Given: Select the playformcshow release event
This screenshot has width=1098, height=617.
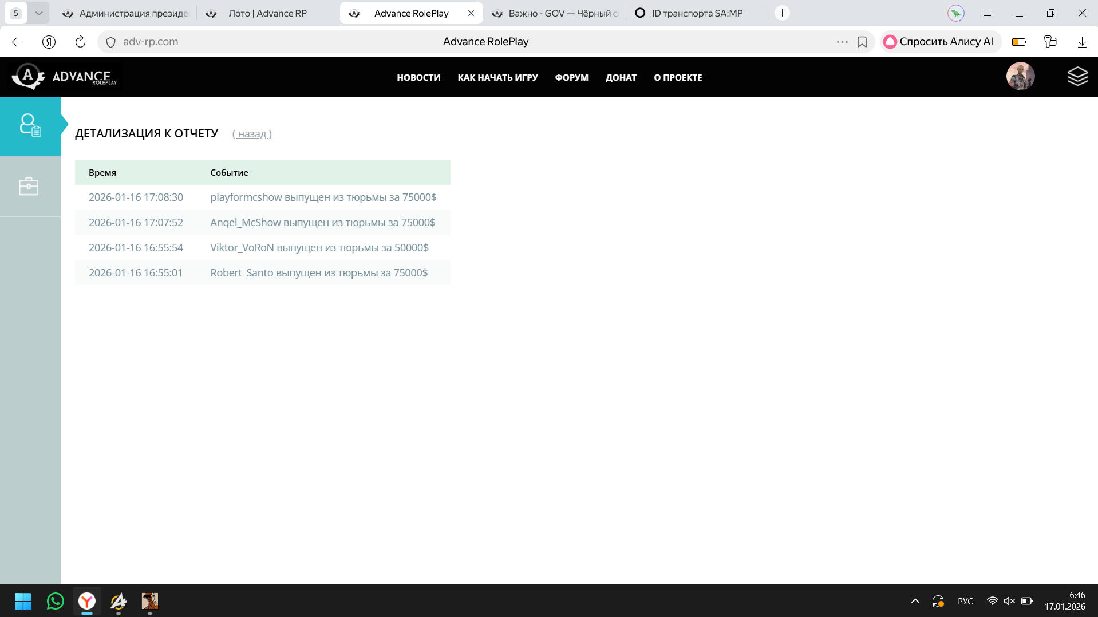Looking at the screenshot, I should tap(323, 197).
